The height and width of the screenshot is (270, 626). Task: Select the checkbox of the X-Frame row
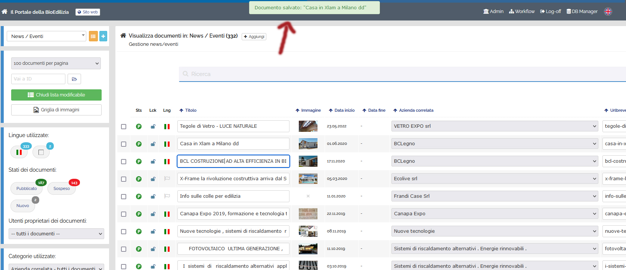pos(124,179)
